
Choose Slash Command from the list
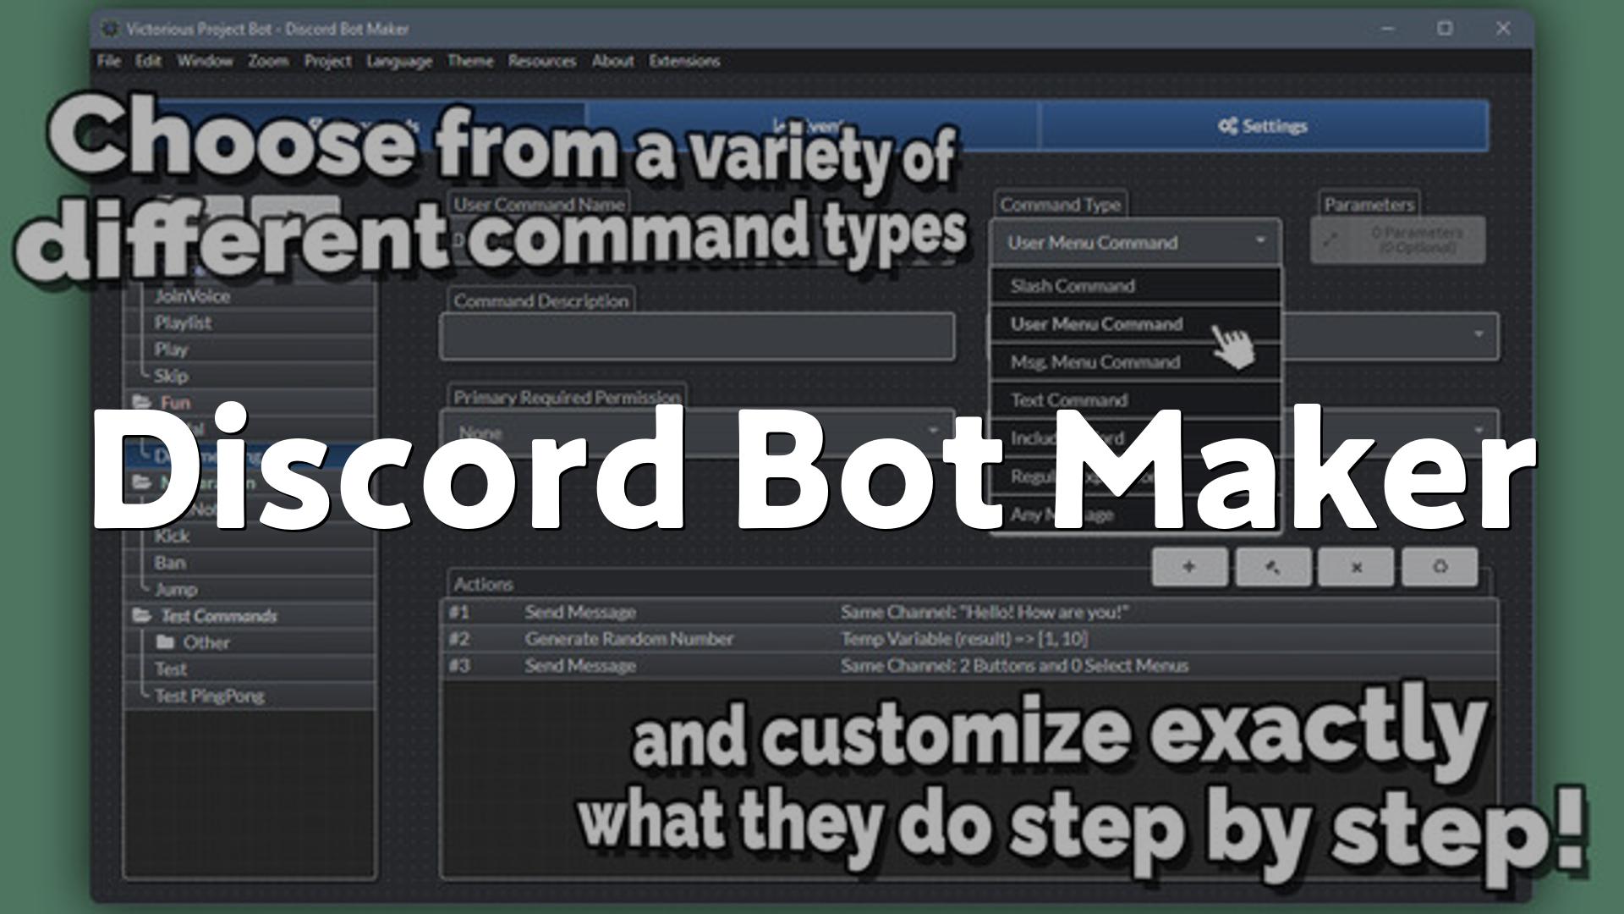tap(1135, 286)
